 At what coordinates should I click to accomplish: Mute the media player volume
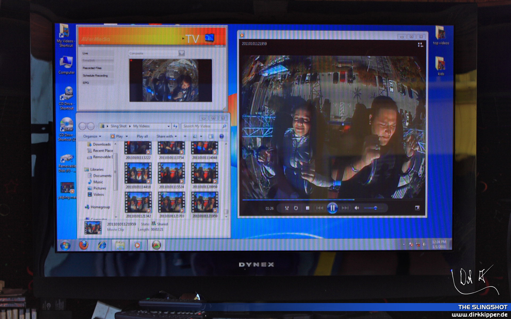click(x=357, y=208)
